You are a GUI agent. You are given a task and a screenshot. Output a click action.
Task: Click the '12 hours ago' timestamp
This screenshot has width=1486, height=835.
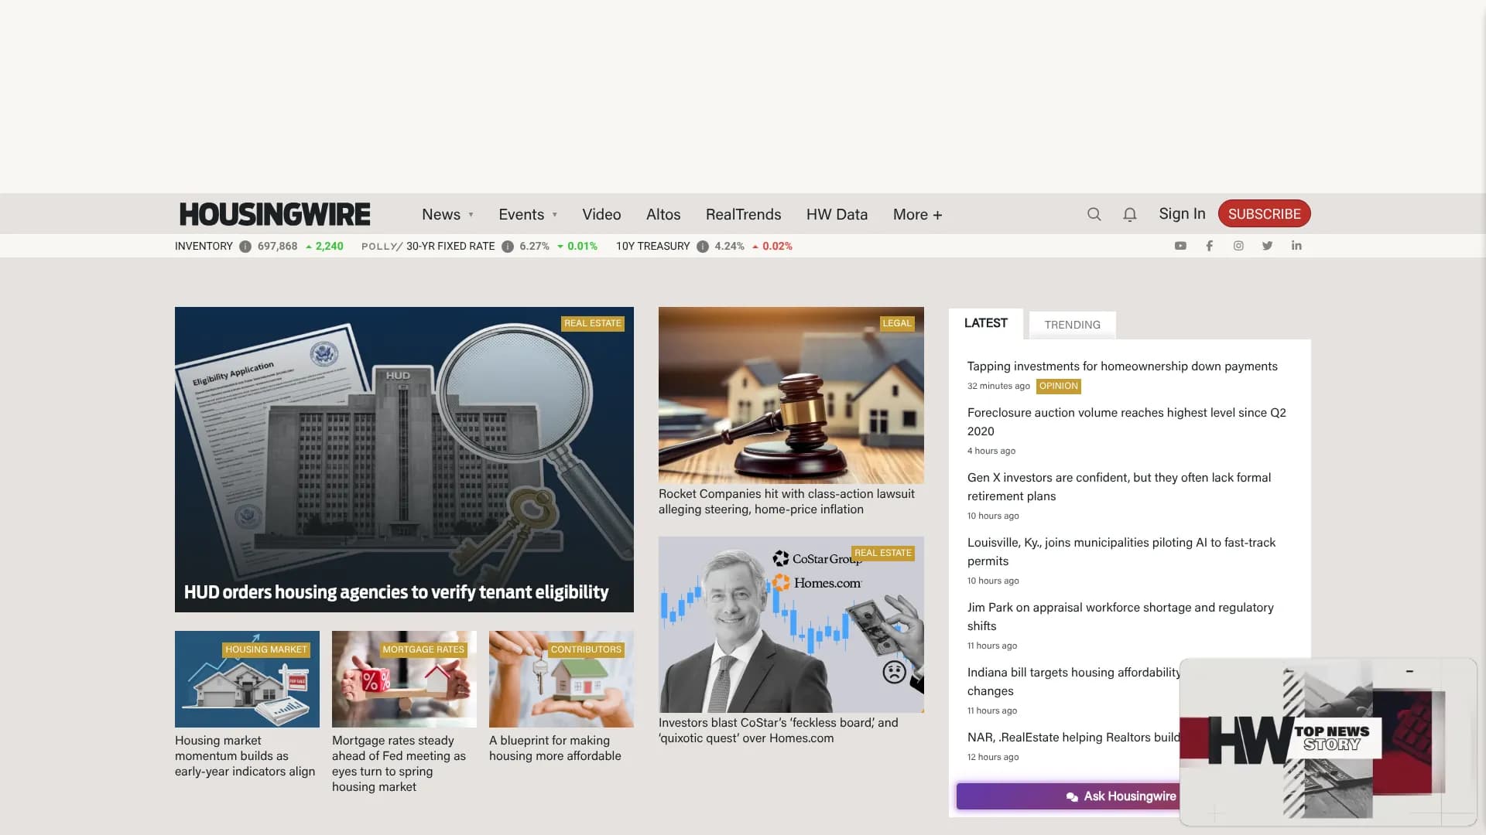coord(993,757)
